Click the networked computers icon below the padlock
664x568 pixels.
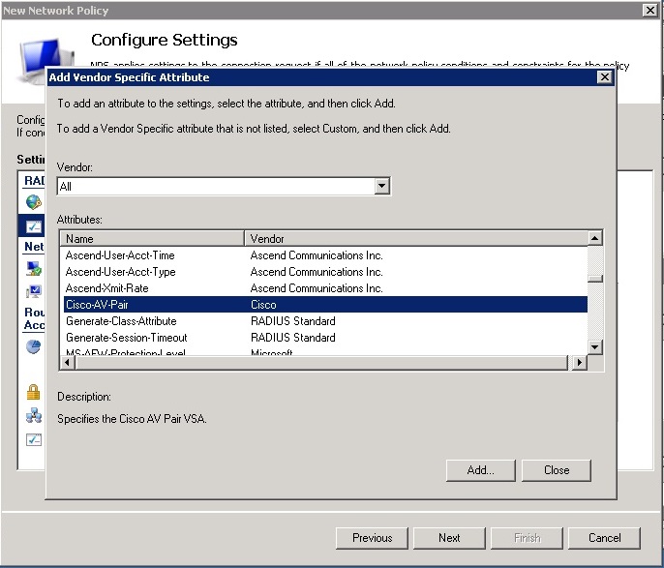[34, 416]
